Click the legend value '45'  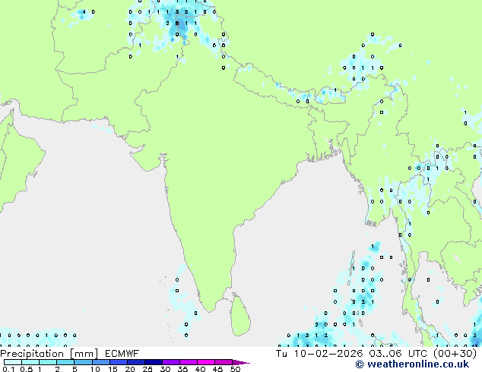coord(217,369)
